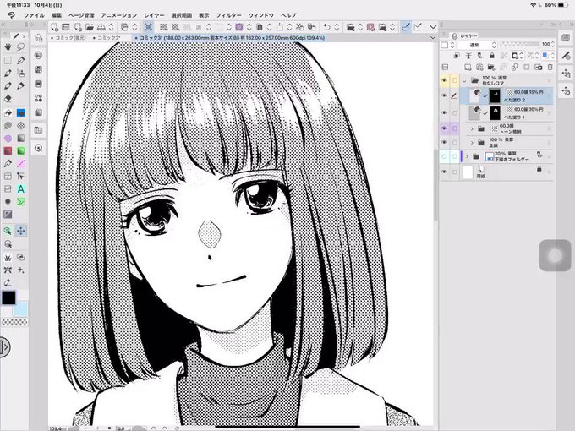575x431 pixels.
Task: Select the transparent color checkered swatch
Action: coord(14,322)
